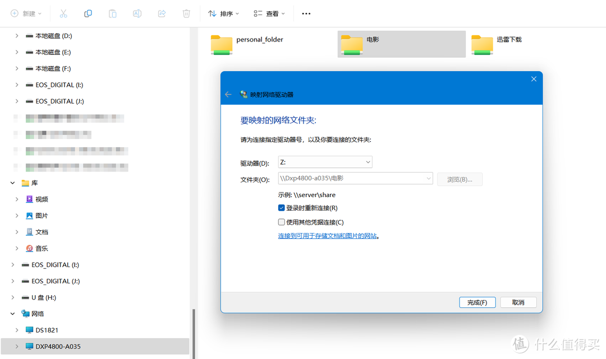Click the Paste icon in the toolbar

click(112, 13)
